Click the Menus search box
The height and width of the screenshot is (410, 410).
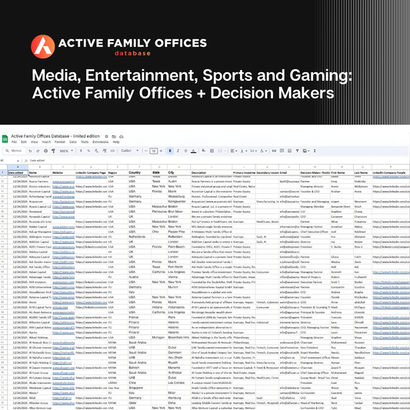14,151
